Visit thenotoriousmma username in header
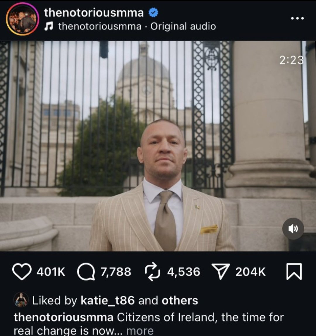This screenshot has width=316, height=336. [94, 13]
